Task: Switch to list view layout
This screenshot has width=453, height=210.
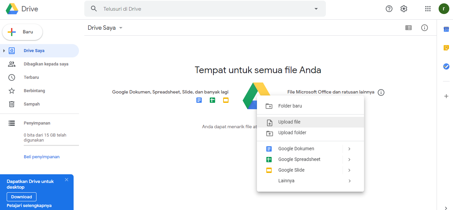Action: coord(409,28)
